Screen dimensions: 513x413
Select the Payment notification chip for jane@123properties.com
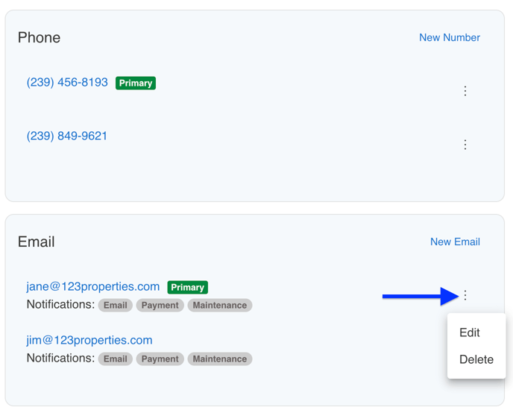pos(160,306)
